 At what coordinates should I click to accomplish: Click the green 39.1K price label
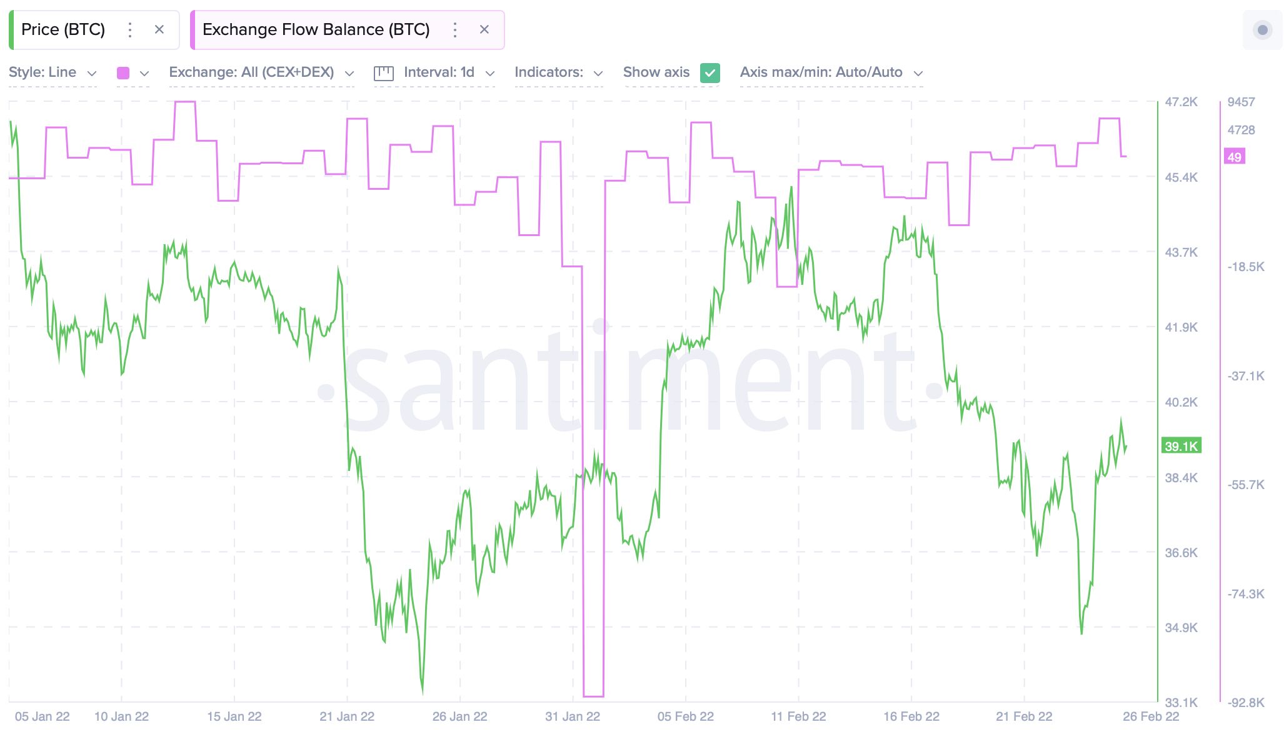(1181, 446)
